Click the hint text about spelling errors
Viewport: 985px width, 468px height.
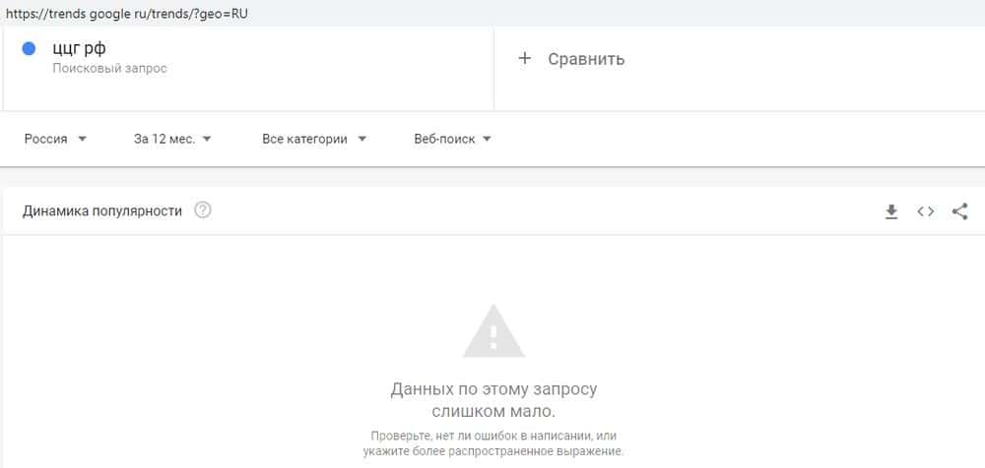[493, 442]
